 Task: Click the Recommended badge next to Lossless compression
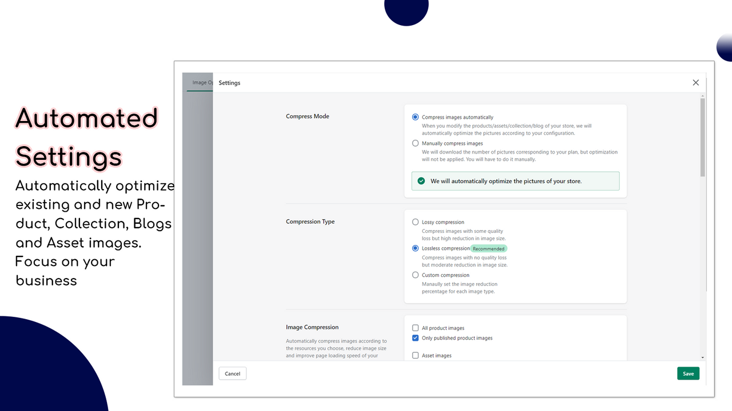pyautogui.click(x=489, y=248)
